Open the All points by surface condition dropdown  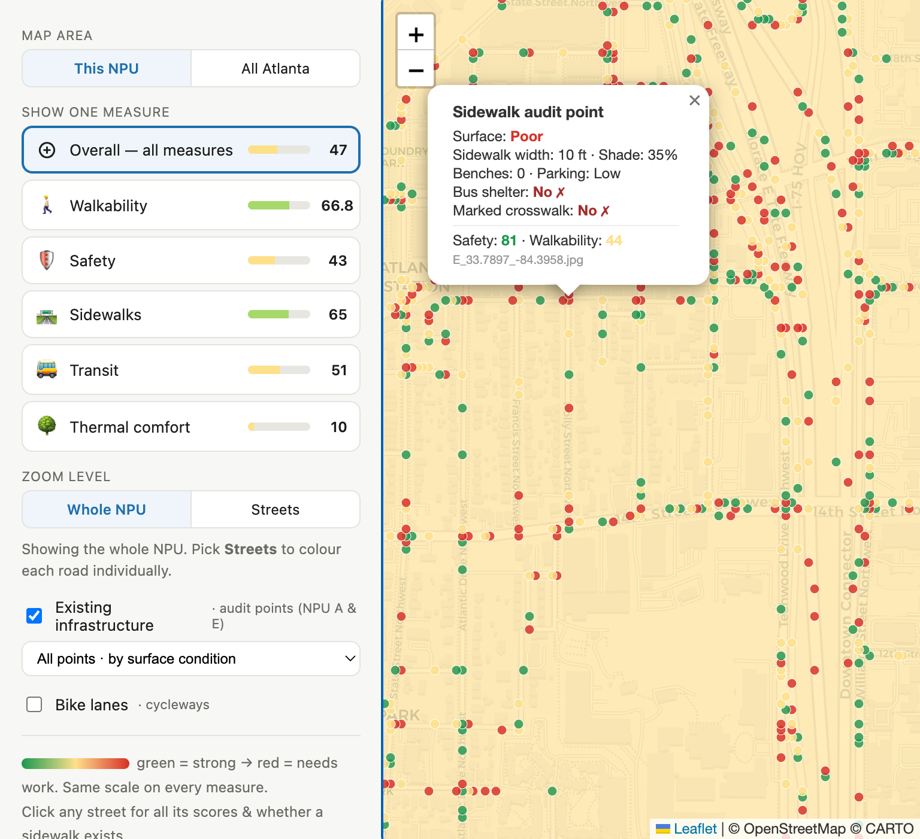click(191, 659)
